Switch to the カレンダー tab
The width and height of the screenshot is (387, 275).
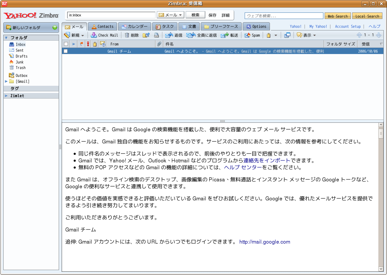[134, 27]
